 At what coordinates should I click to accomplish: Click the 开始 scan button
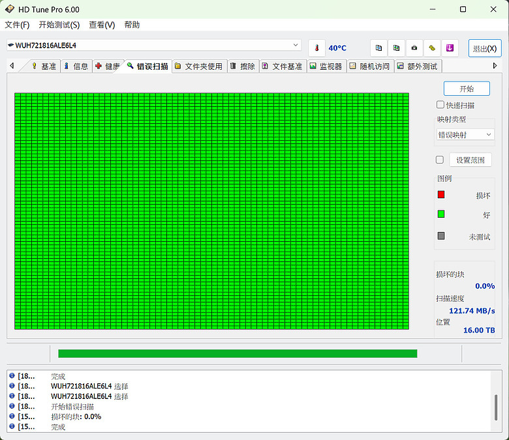(467, 89)
